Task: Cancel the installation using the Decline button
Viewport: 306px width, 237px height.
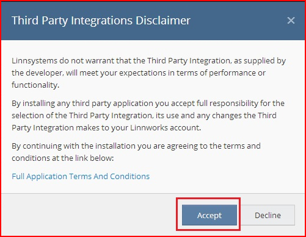Action: coord(268,215)
